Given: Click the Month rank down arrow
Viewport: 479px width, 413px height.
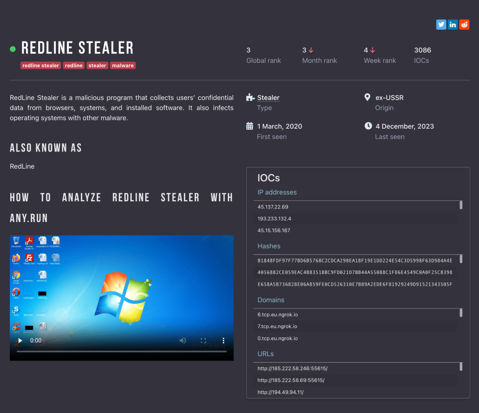Looking at the screenshot, I should tap(311, 50).
